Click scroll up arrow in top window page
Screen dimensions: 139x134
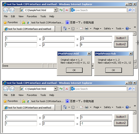(x=134, y=34)
